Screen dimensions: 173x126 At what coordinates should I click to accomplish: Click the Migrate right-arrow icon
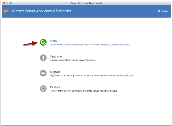43,73
